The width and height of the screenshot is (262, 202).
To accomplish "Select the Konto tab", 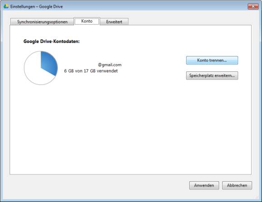I will (x=87, y=21).
